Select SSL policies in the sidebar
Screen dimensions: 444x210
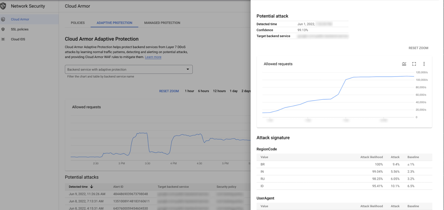[20, 29]
